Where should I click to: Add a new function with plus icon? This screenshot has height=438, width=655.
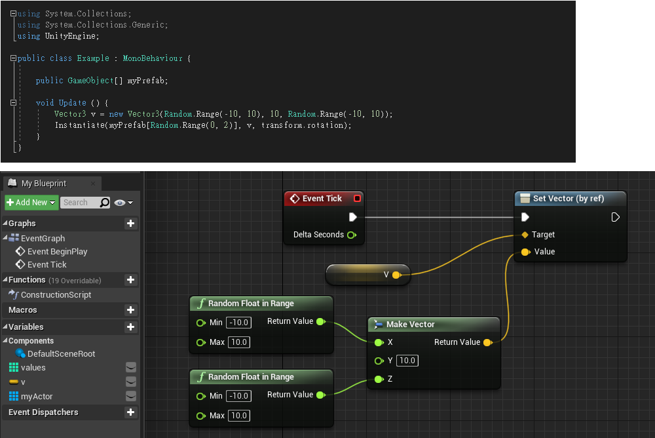click(130, 280)
